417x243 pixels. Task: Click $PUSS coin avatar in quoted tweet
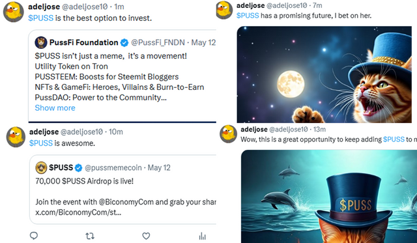(x=41, y=167)
